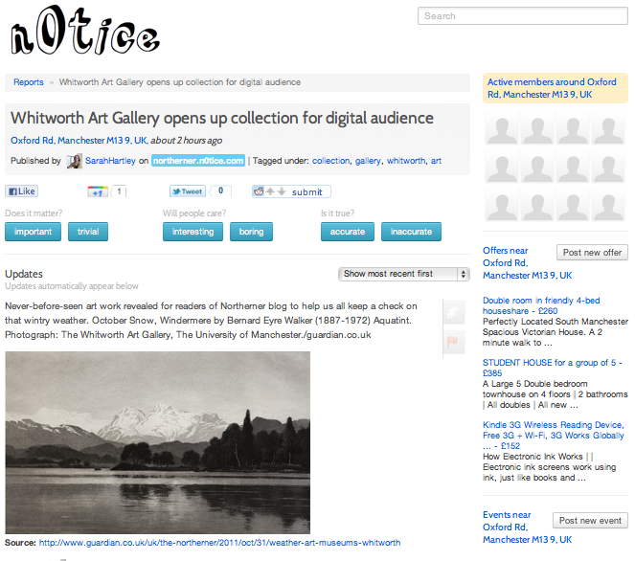Click SarahHartley's avatar picture
Image resolution: width=635 pixels, height=561 pixels.
tap(75, 161)
